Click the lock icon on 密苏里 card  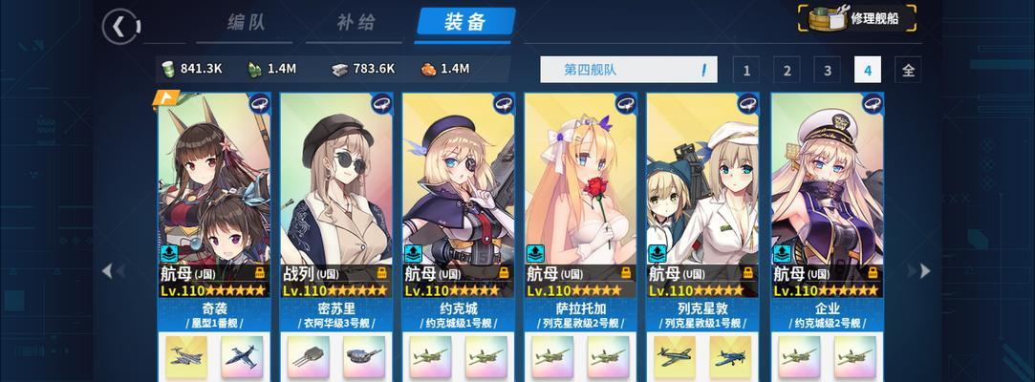coord(382,272)
